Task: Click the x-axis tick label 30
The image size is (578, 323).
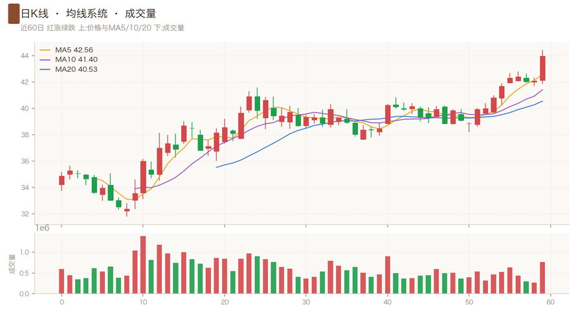Action: [x=306, y=302]
